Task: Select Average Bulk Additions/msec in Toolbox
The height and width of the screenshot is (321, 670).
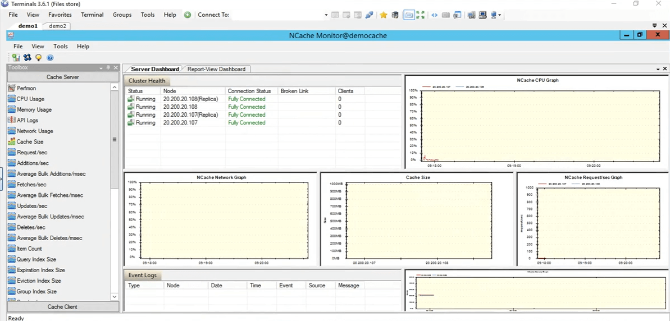Action: tap(47, 174)
